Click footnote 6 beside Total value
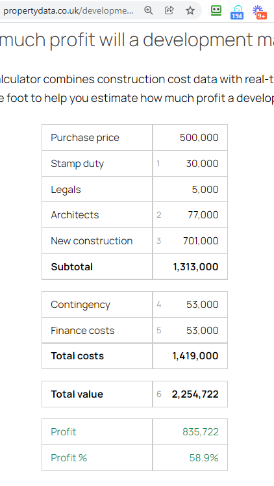The width and height of the screenshot is (274, 486). 159,394
